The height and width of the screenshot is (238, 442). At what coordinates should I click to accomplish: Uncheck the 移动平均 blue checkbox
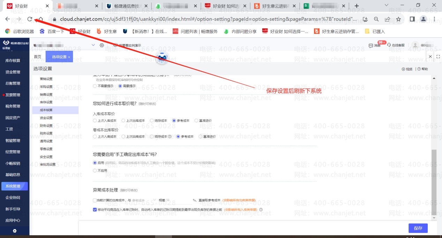pos(95,209)
